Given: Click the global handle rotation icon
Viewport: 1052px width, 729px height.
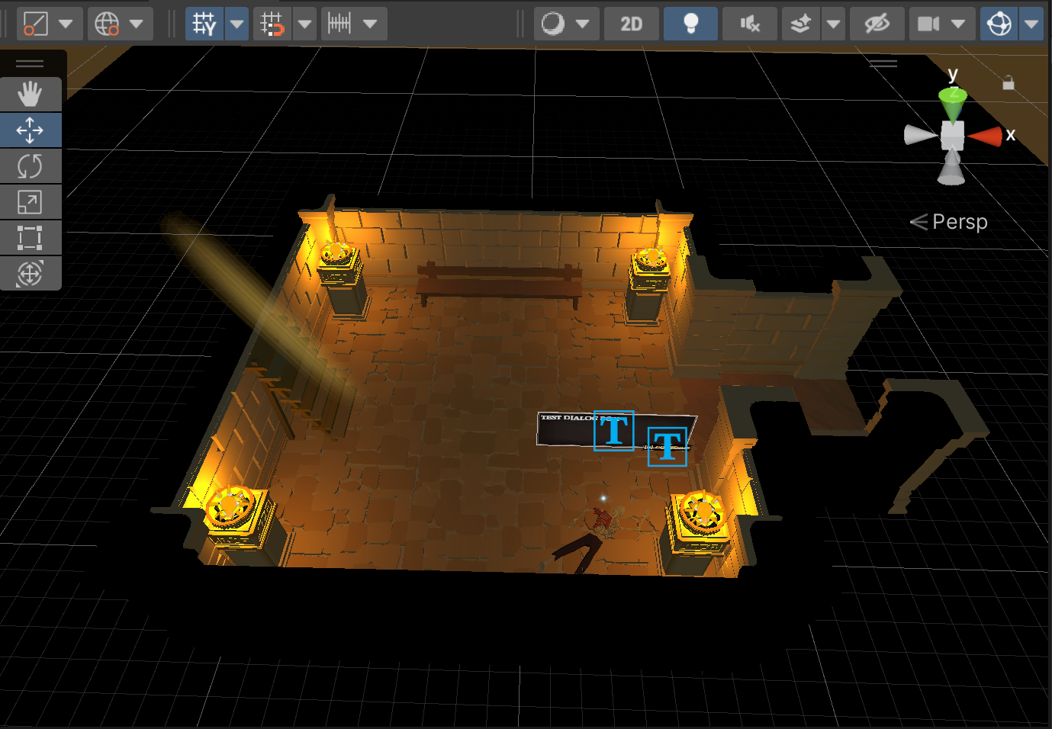Looking at the screenshot, I should 107,24.
